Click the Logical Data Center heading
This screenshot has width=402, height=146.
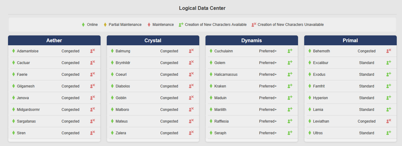coord(202,8)
